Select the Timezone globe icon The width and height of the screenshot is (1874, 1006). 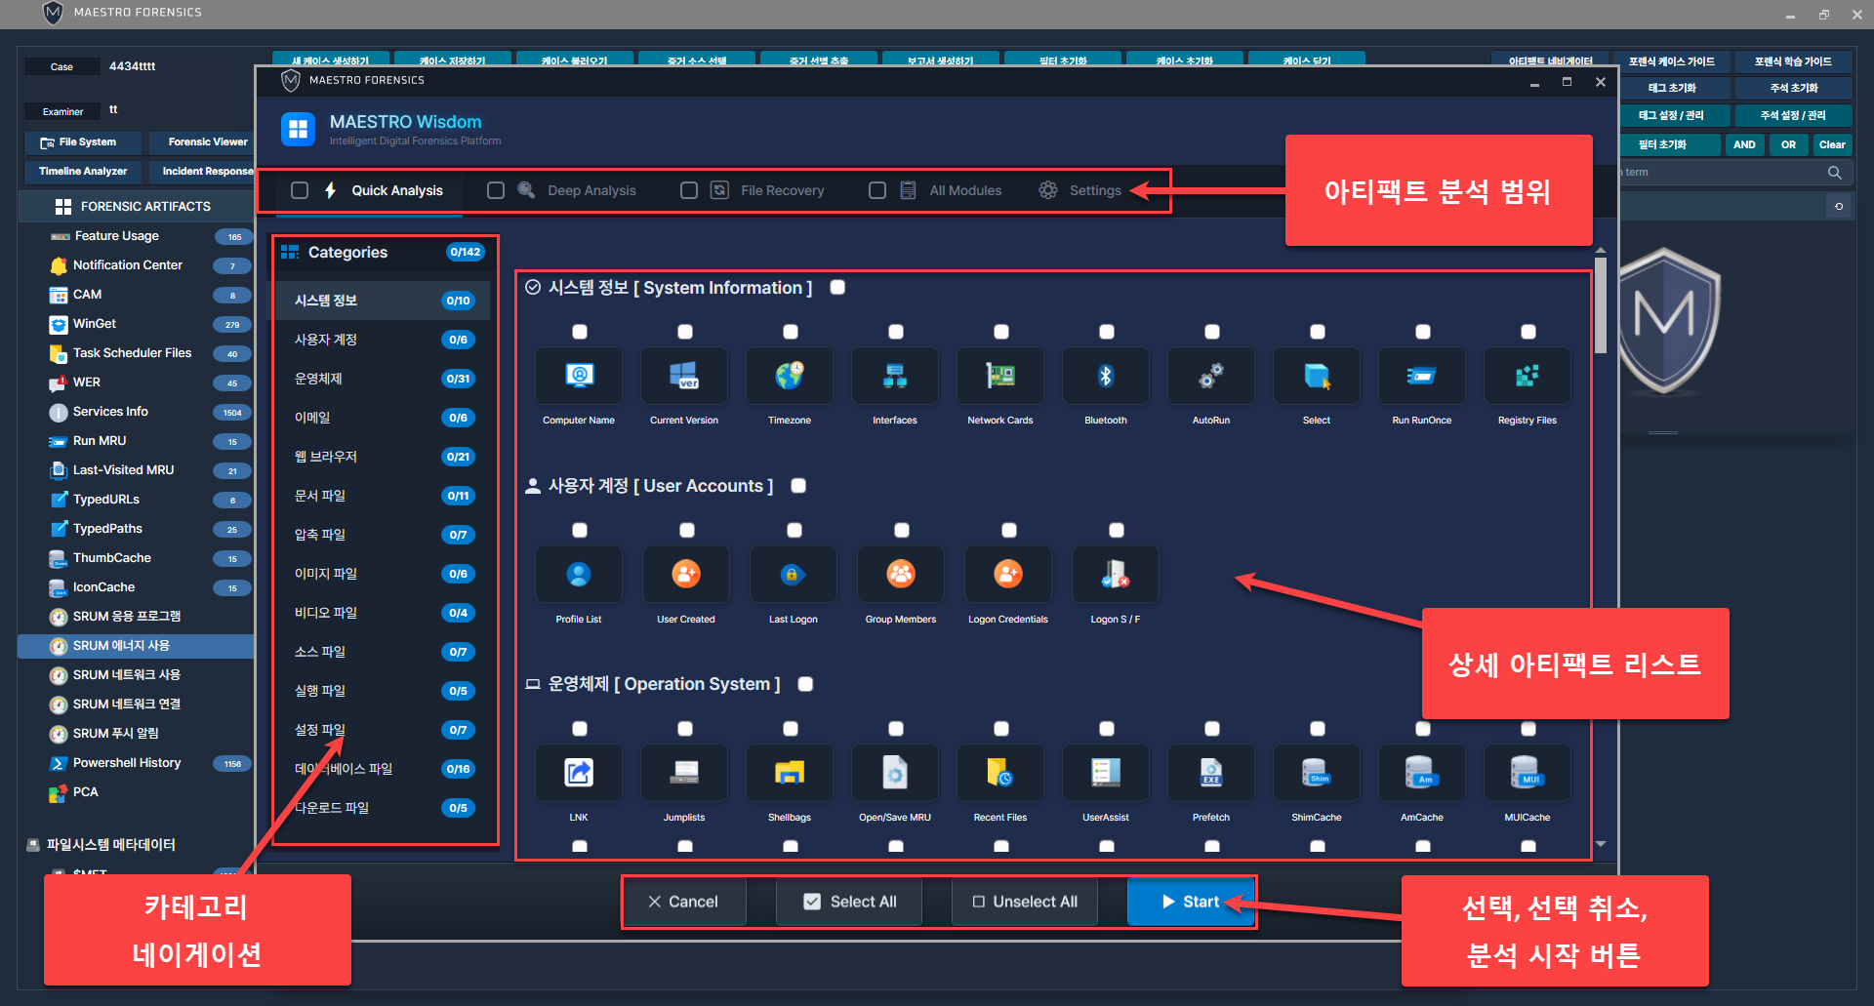pos(790,376)
